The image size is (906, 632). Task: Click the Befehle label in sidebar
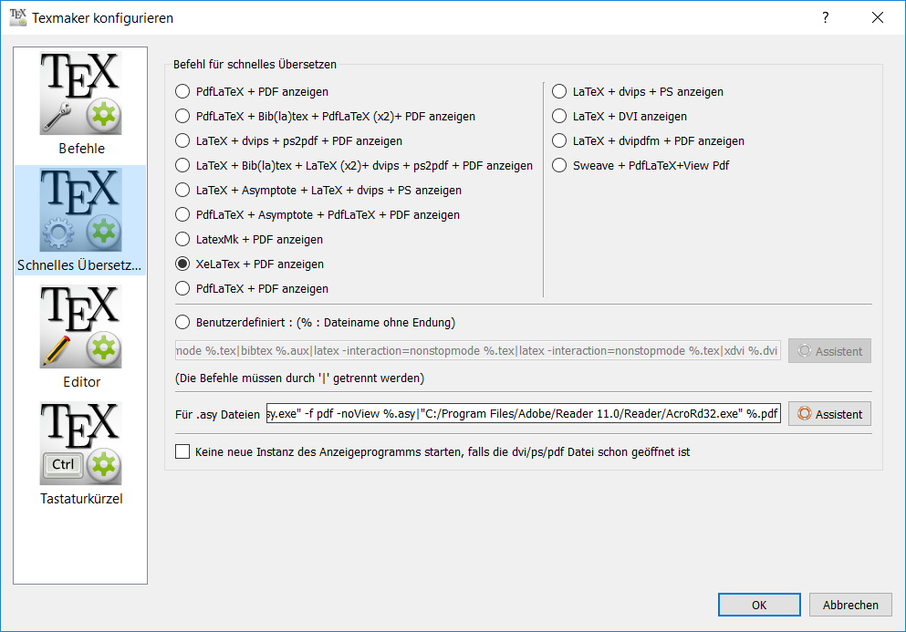click(x=81, y=149)
